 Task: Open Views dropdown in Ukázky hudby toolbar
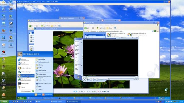[x=116, y=28]
